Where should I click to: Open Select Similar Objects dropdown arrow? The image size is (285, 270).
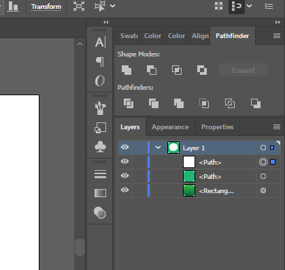[112, 6]
